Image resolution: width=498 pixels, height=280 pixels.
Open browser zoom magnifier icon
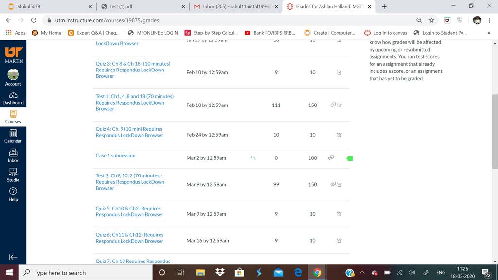click(x=419, y=20)
